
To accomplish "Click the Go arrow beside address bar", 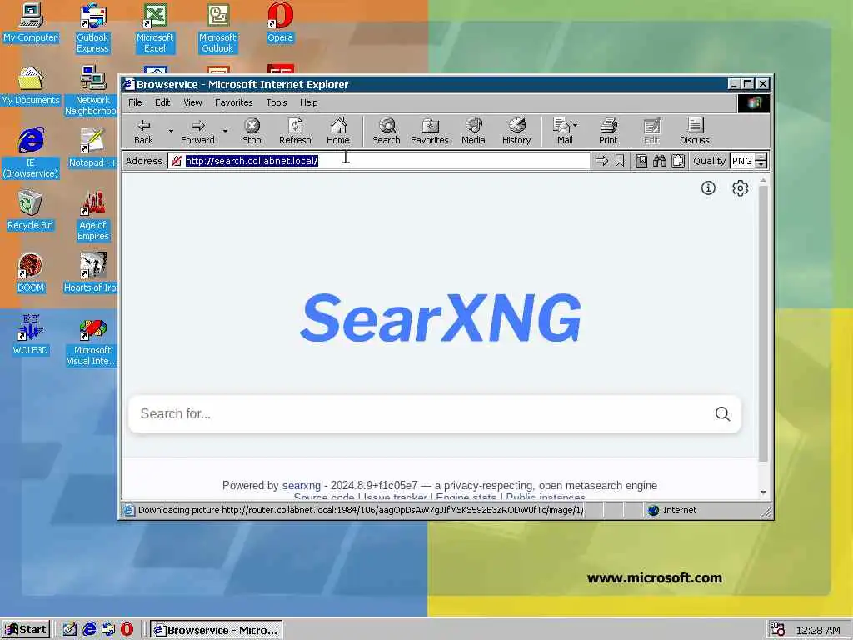I will pos(601,161).
